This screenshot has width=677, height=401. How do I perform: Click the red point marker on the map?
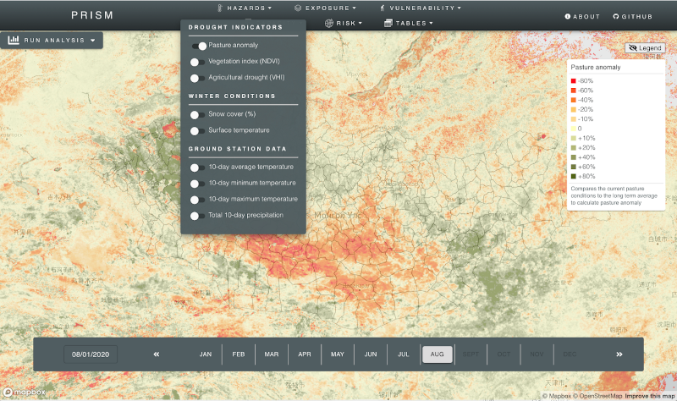click(x=543, y=136)
